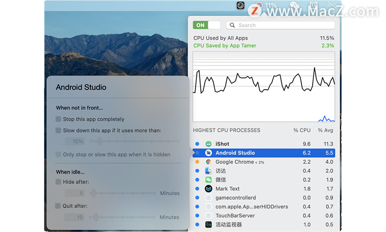Click the blue status dot beside 访达
Screen dimensions: 386x232
tap(197, 171)
